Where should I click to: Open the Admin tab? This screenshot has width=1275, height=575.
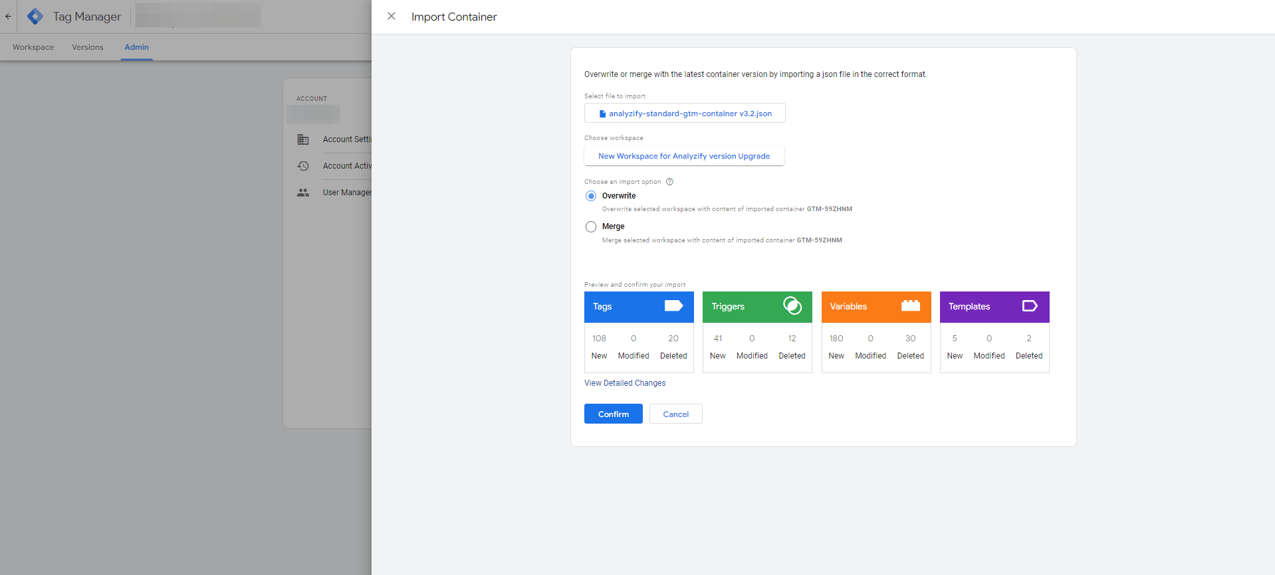click(x=136, y=47)
